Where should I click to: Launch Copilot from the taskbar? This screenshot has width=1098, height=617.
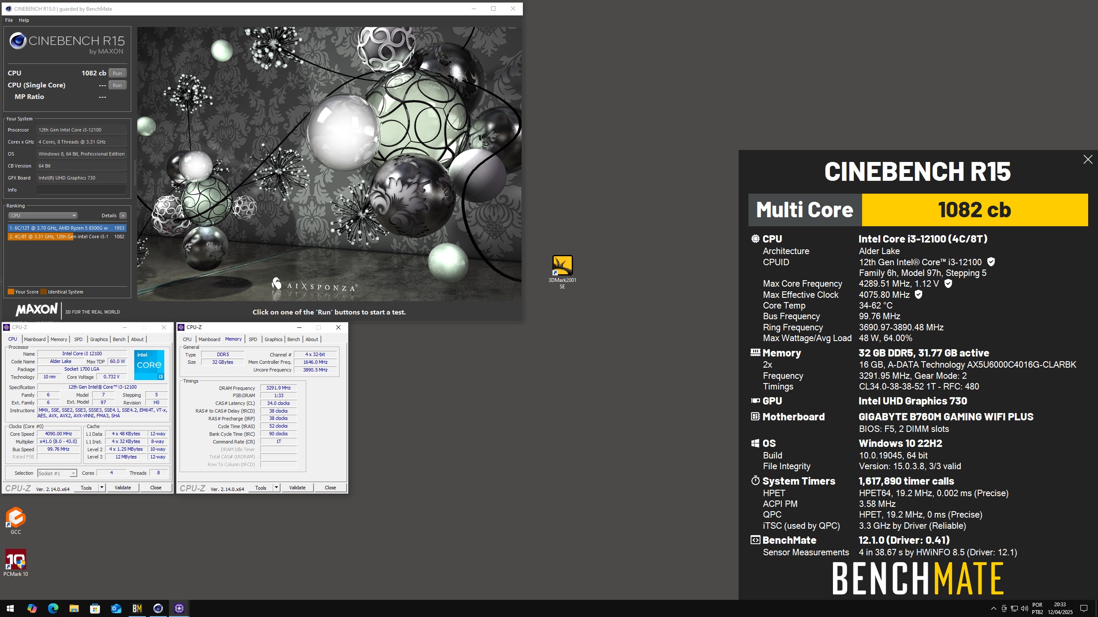(x=32, y=608)
